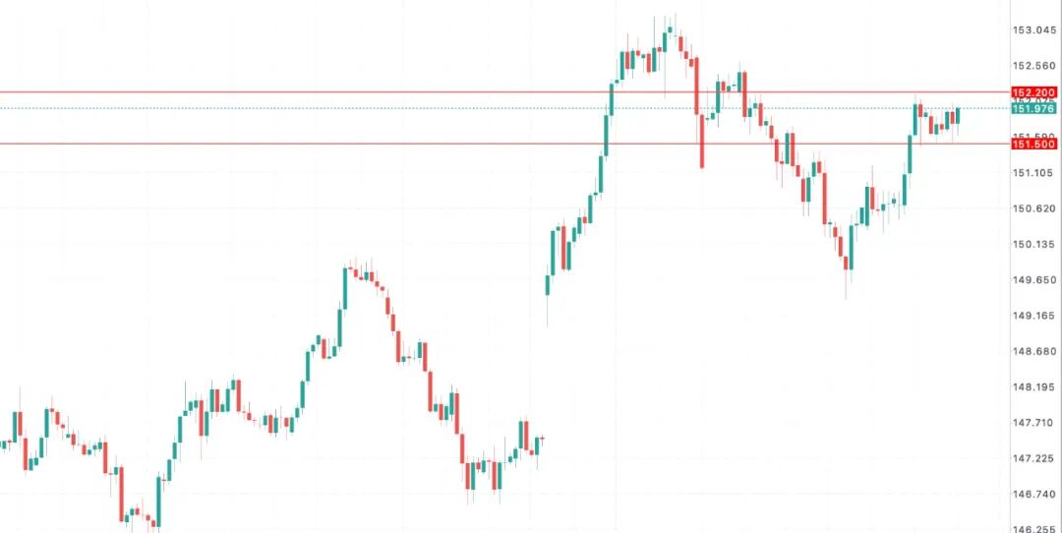The height and width of the screenshot is (533, 1062).
Task: Click the 152.560 price axis label
Action: (x=1033, y=66)
